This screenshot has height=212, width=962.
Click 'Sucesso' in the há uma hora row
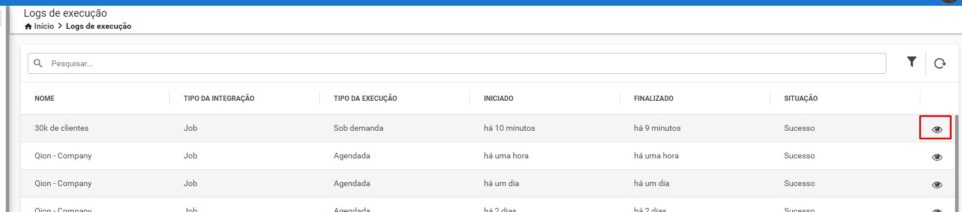[x=800, y=156]
